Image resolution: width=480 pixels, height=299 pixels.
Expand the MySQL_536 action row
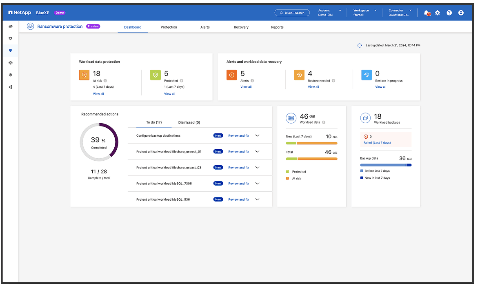tap(258, 199)
